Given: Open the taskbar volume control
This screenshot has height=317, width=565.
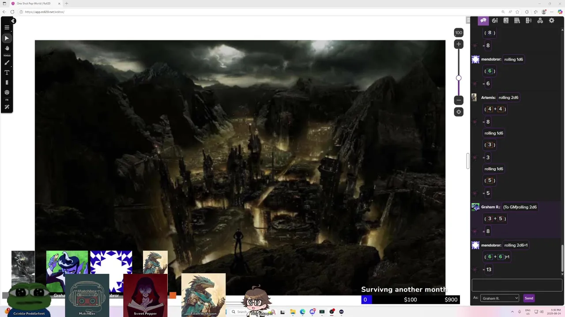Looking at the screenshot, I should point(542,312).
